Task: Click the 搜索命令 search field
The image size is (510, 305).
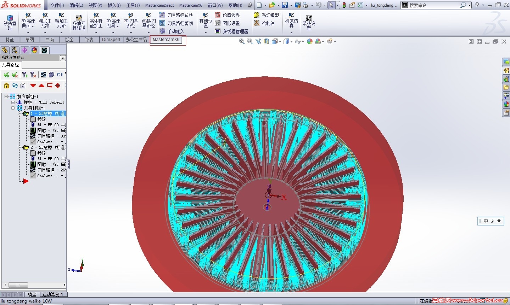Action: tap(436, 5)
